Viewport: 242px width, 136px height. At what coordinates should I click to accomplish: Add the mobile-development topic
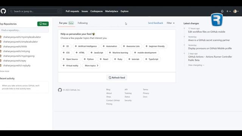(145, 53)
